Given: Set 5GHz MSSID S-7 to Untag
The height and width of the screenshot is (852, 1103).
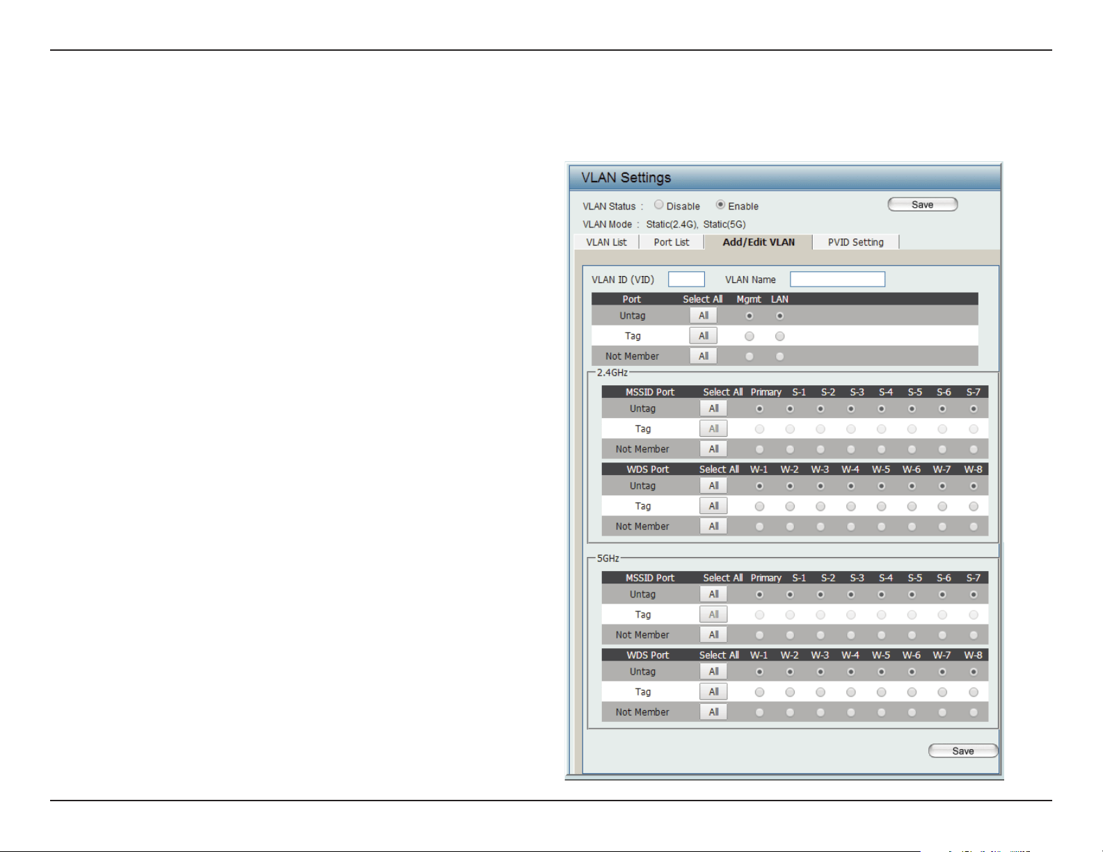Looking at the screenshot, I should coord(974,595).
